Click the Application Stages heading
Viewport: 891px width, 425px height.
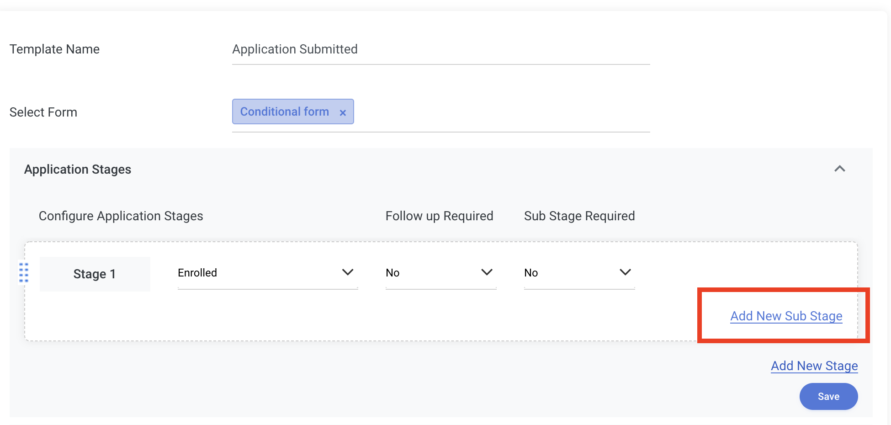(78, 169)
